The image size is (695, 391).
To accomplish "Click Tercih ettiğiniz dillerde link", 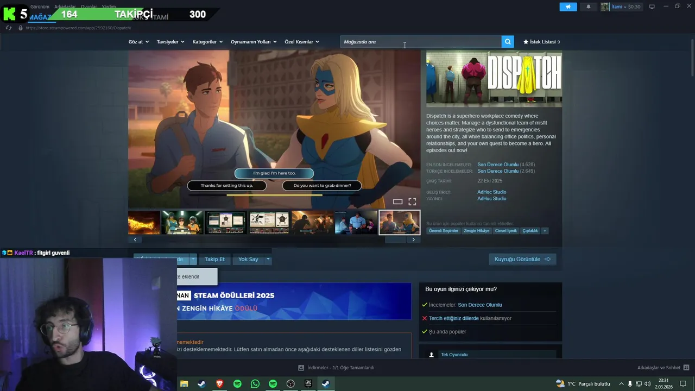I will 454,318.
